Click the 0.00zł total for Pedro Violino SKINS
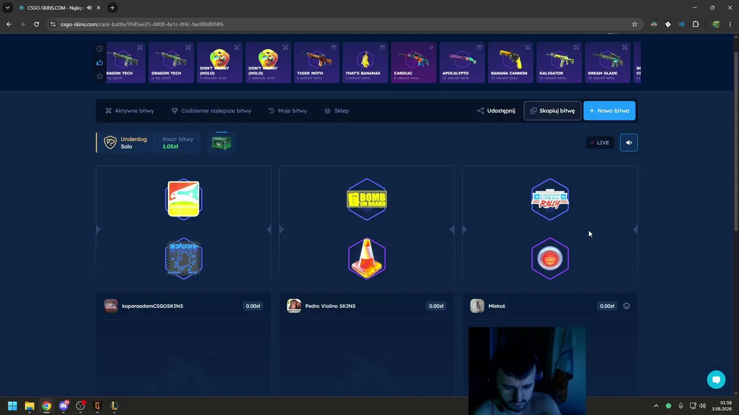The height and width of the screenshot is (415, 739). (x=436, y=306)
